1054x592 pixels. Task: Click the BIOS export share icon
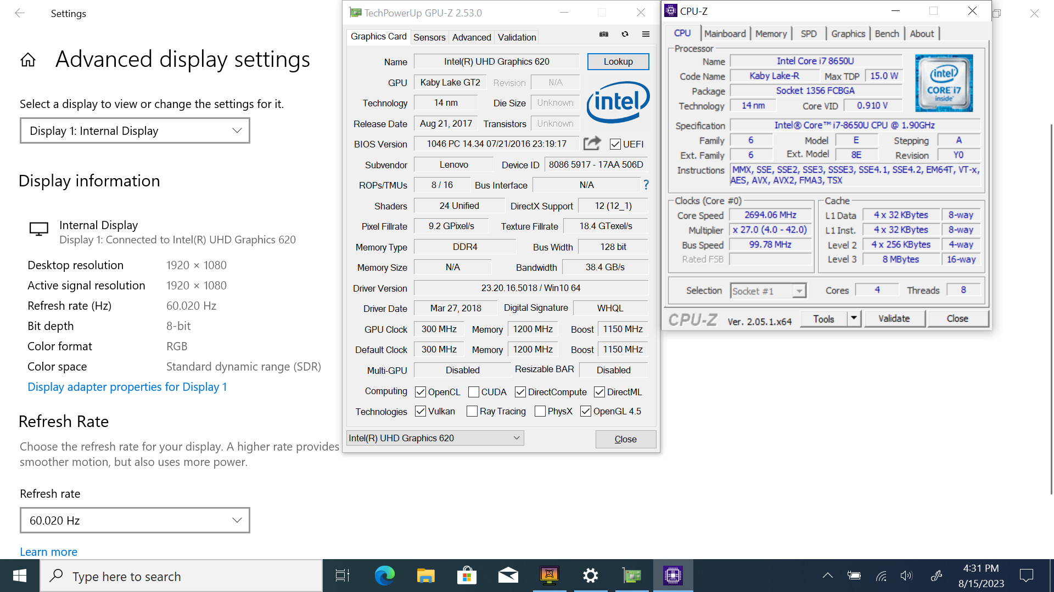[x=592, y=144]
